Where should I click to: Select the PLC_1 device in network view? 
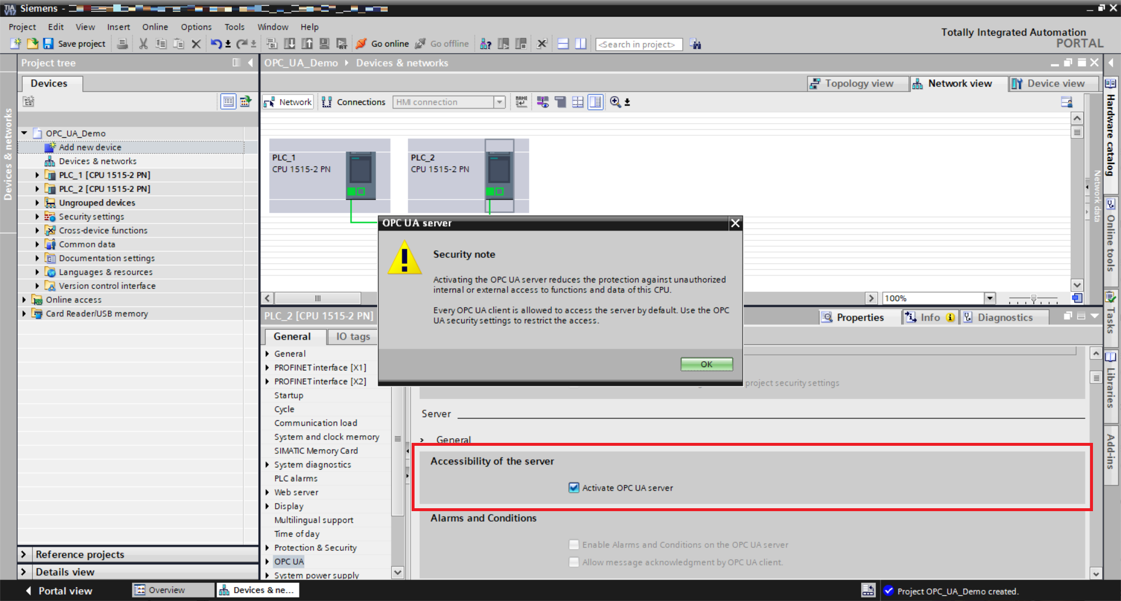click(329, 176)
